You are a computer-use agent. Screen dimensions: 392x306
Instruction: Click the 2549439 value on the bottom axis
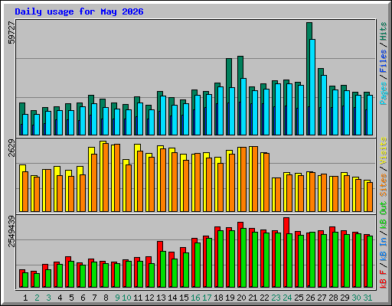click(11, 231)
